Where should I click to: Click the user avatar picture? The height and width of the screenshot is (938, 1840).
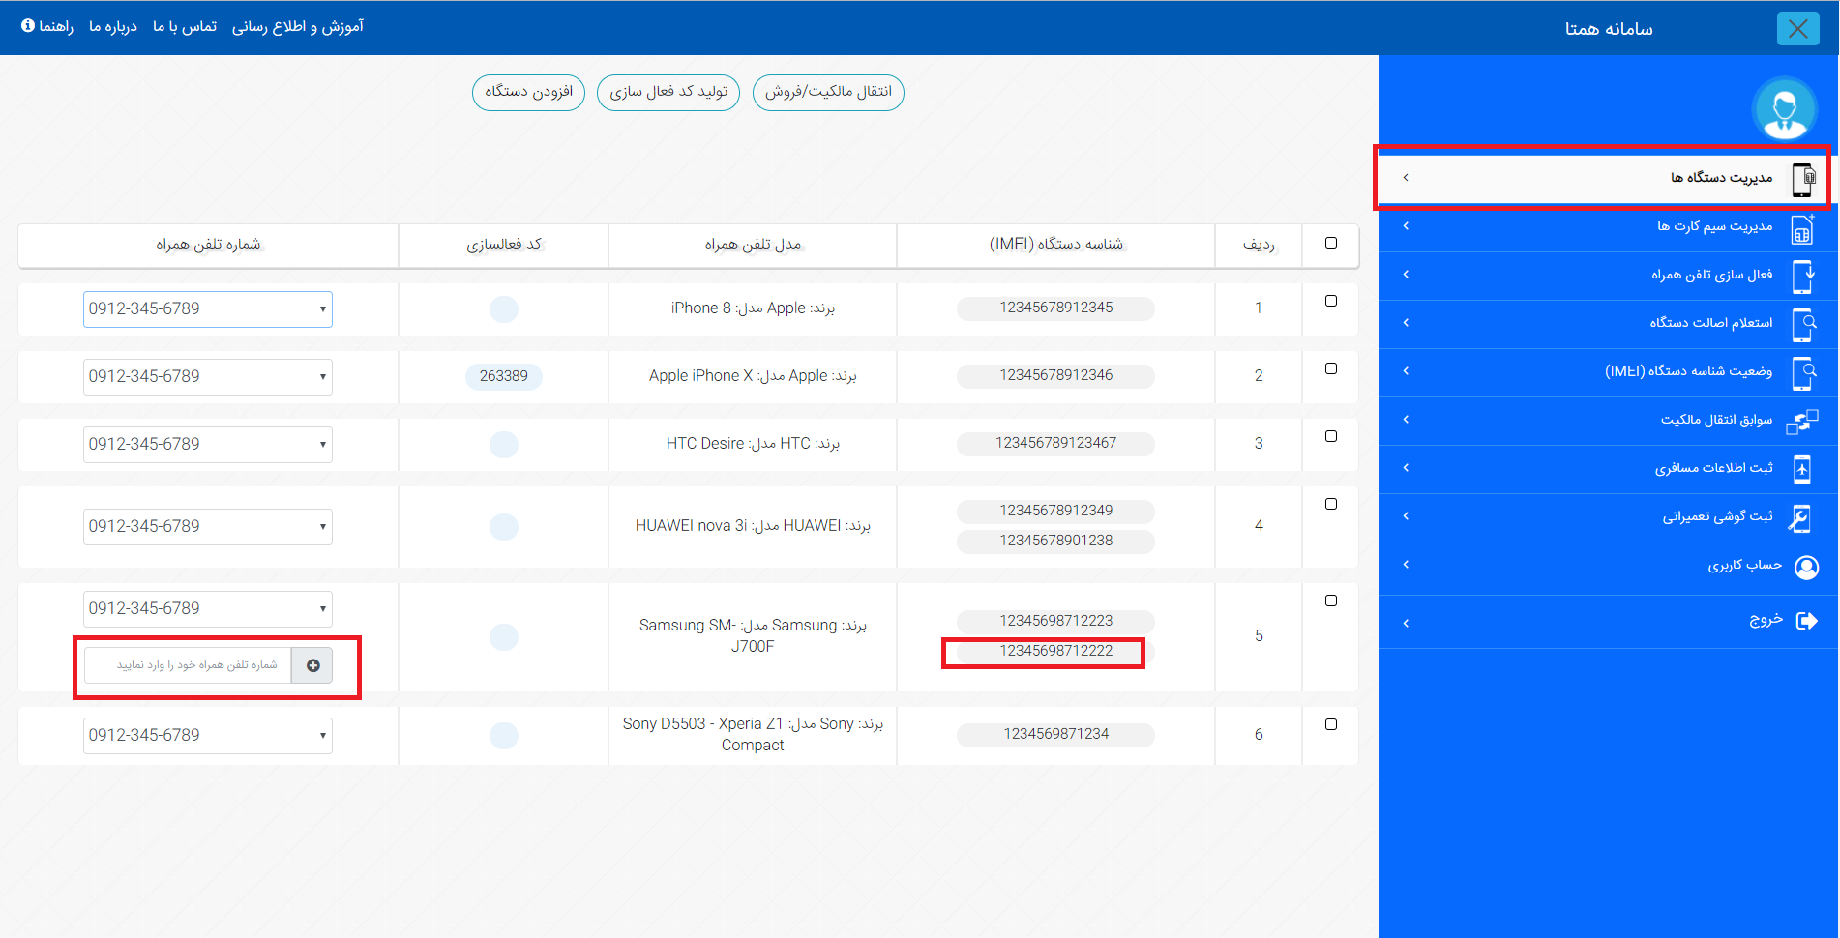tap(1785, 109)
